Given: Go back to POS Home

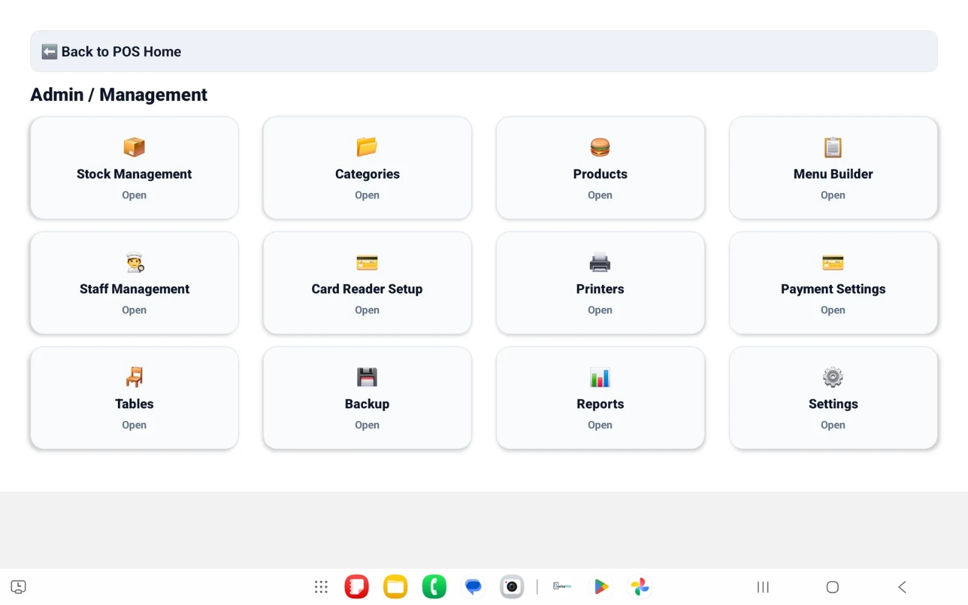Looking at the screenshot, I should pos(112,52).
